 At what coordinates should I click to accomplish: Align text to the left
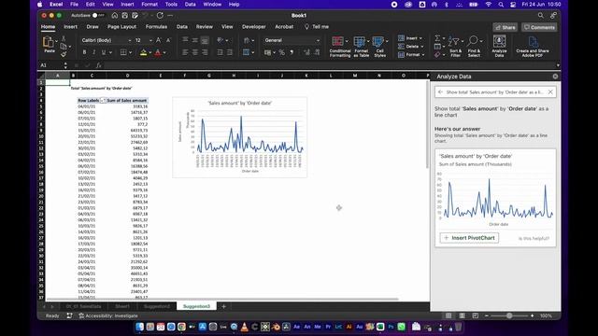tap(185, 52)
